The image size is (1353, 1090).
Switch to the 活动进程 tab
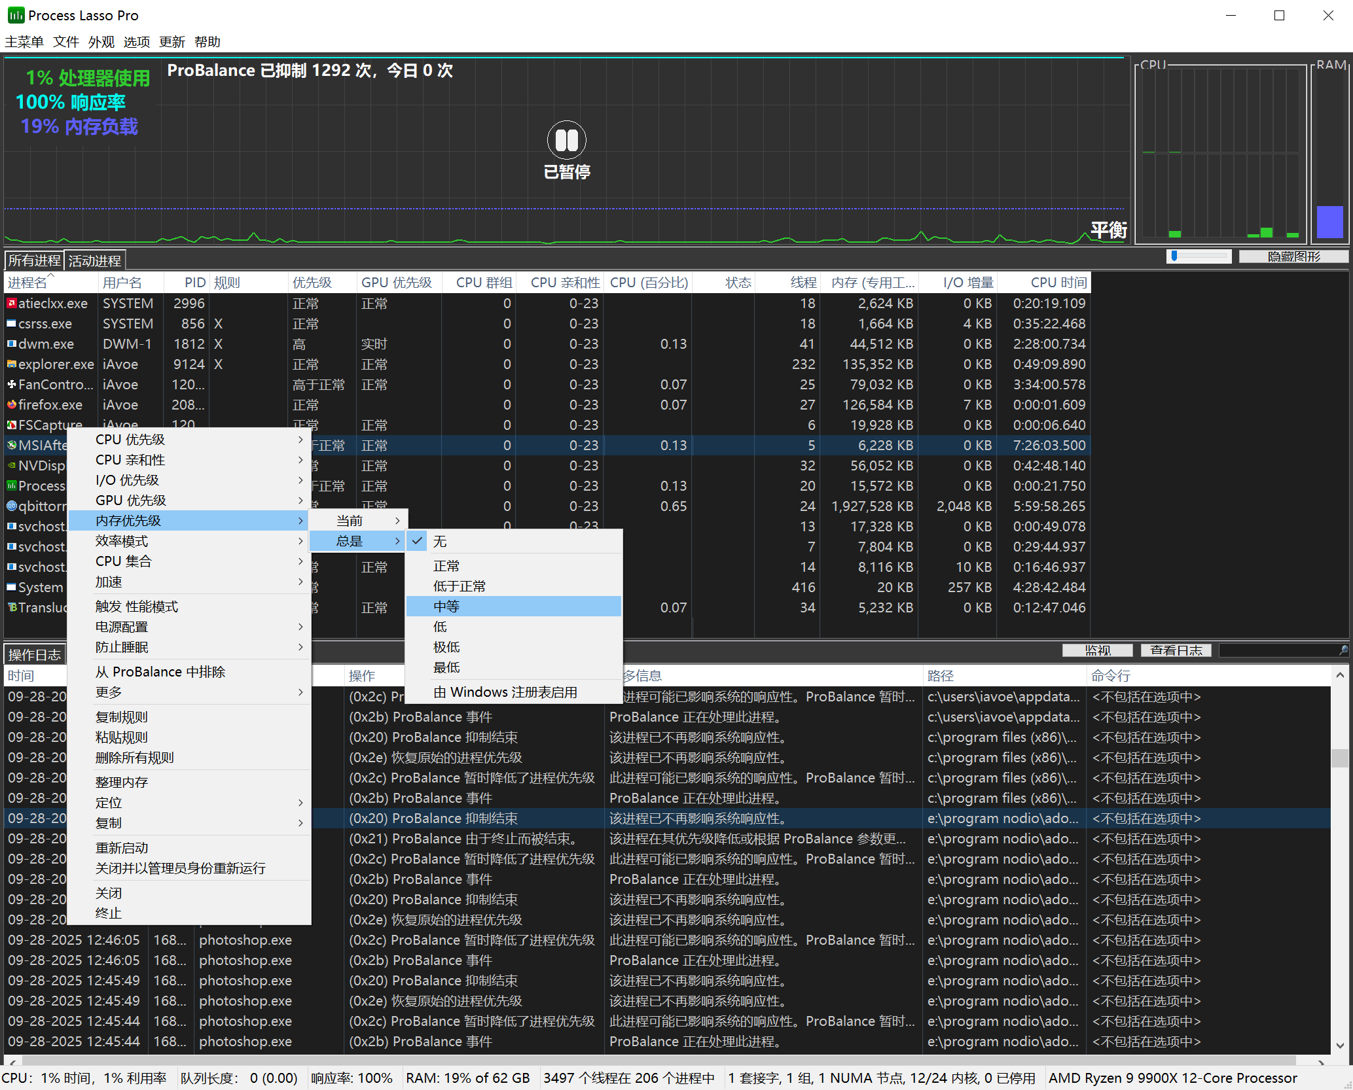tap(95, 261)
